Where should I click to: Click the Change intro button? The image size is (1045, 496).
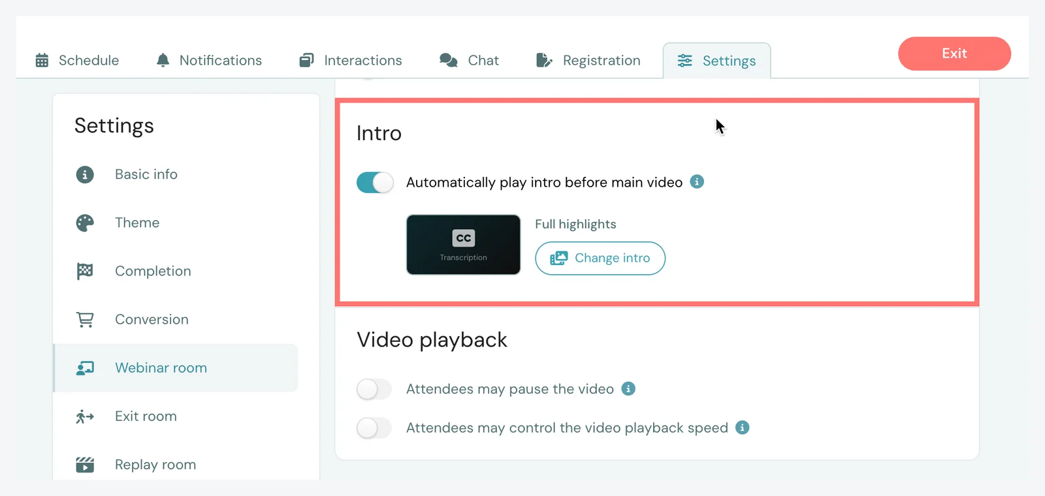pyautogui.click(x=600, y=258)
